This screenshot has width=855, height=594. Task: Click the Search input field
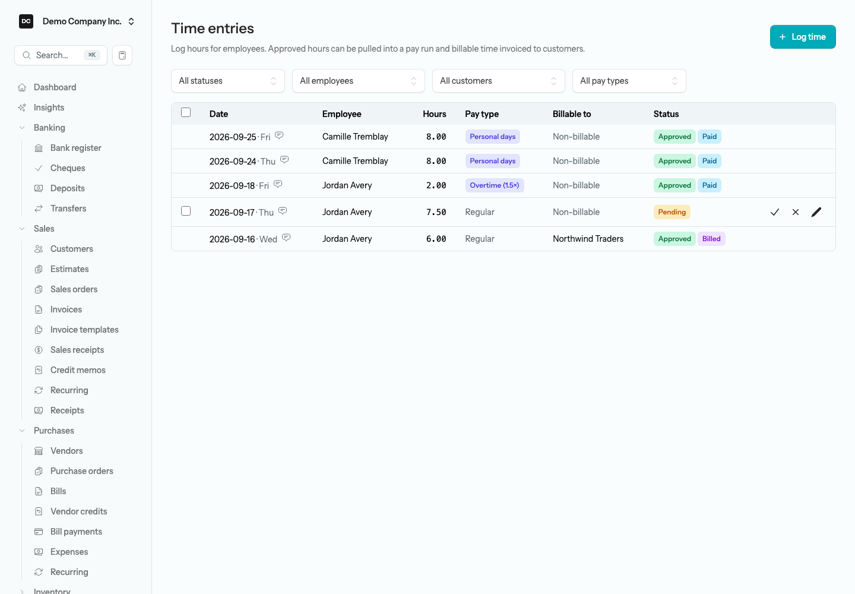click(61, 55)
